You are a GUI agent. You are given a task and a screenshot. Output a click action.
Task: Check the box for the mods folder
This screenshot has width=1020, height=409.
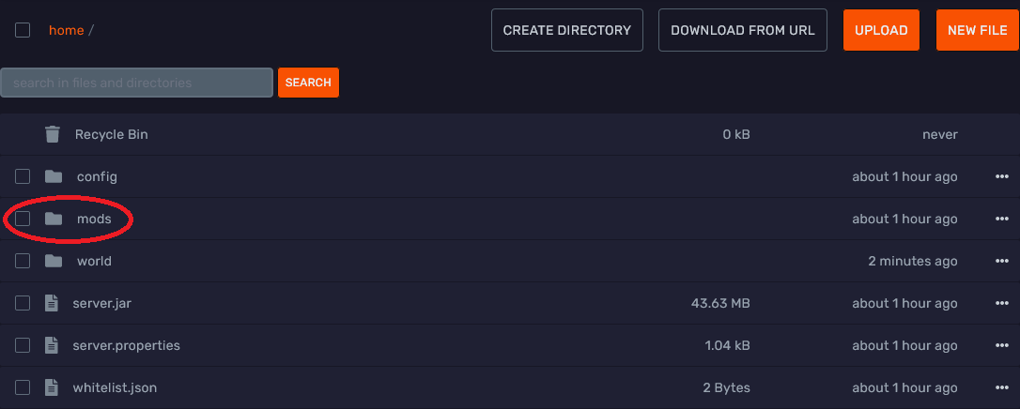coord(23,219)
